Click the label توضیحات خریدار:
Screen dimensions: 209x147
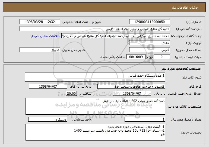pyautogui.click(x=191, y=132)
